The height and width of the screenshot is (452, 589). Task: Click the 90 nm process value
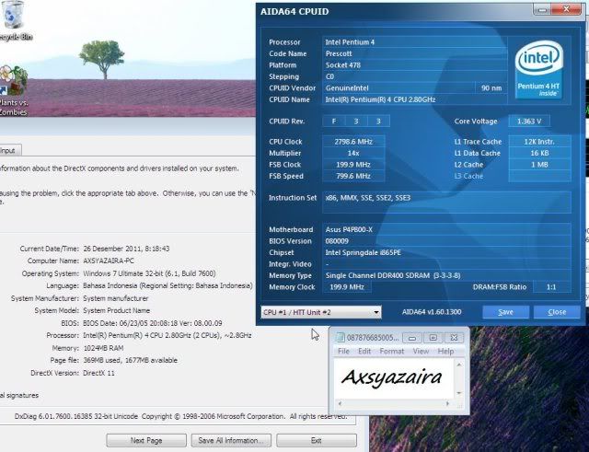491,88
